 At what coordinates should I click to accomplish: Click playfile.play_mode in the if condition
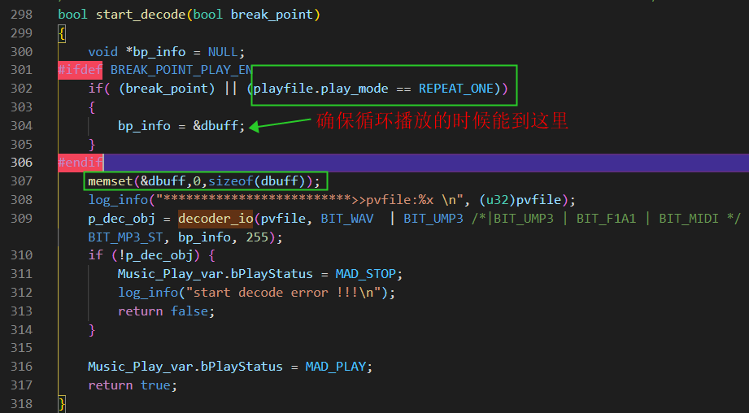point(320,89)
